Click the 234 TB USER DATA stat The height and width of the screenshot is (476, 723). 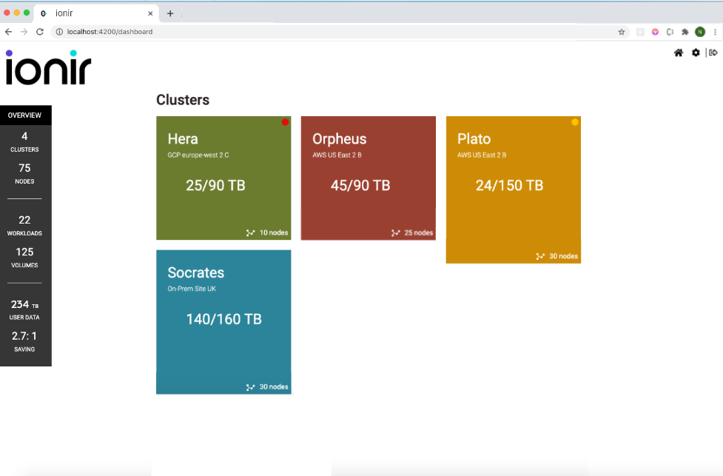point(24,309)
